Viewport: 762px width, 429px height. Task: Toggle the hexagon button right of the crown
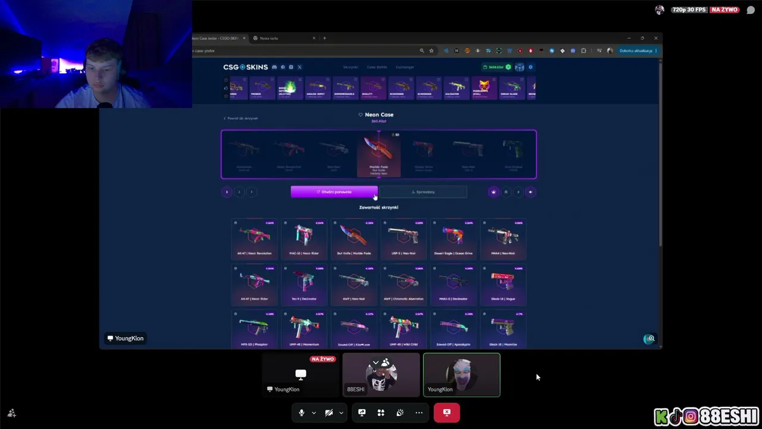506,192
